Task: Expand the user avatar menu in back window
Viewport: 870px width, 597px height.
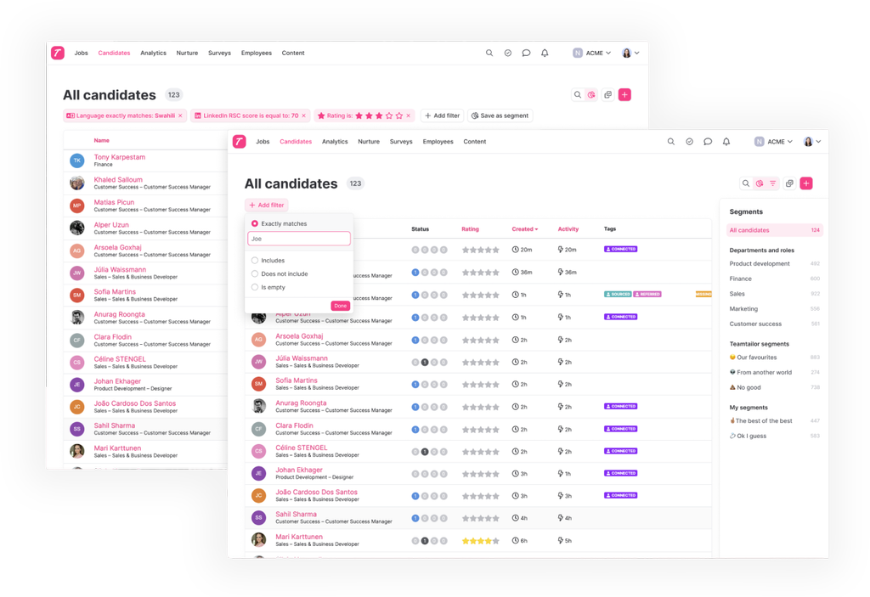Action: (x=630, y=54)
